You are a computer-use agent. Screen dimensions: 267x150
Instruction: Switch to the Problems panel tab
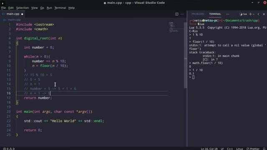pyautogui.click(x=198, y=14)
